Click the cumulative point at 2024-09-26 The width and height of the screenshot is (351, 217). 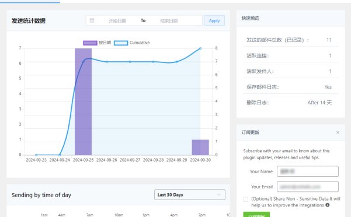point(106,62)
